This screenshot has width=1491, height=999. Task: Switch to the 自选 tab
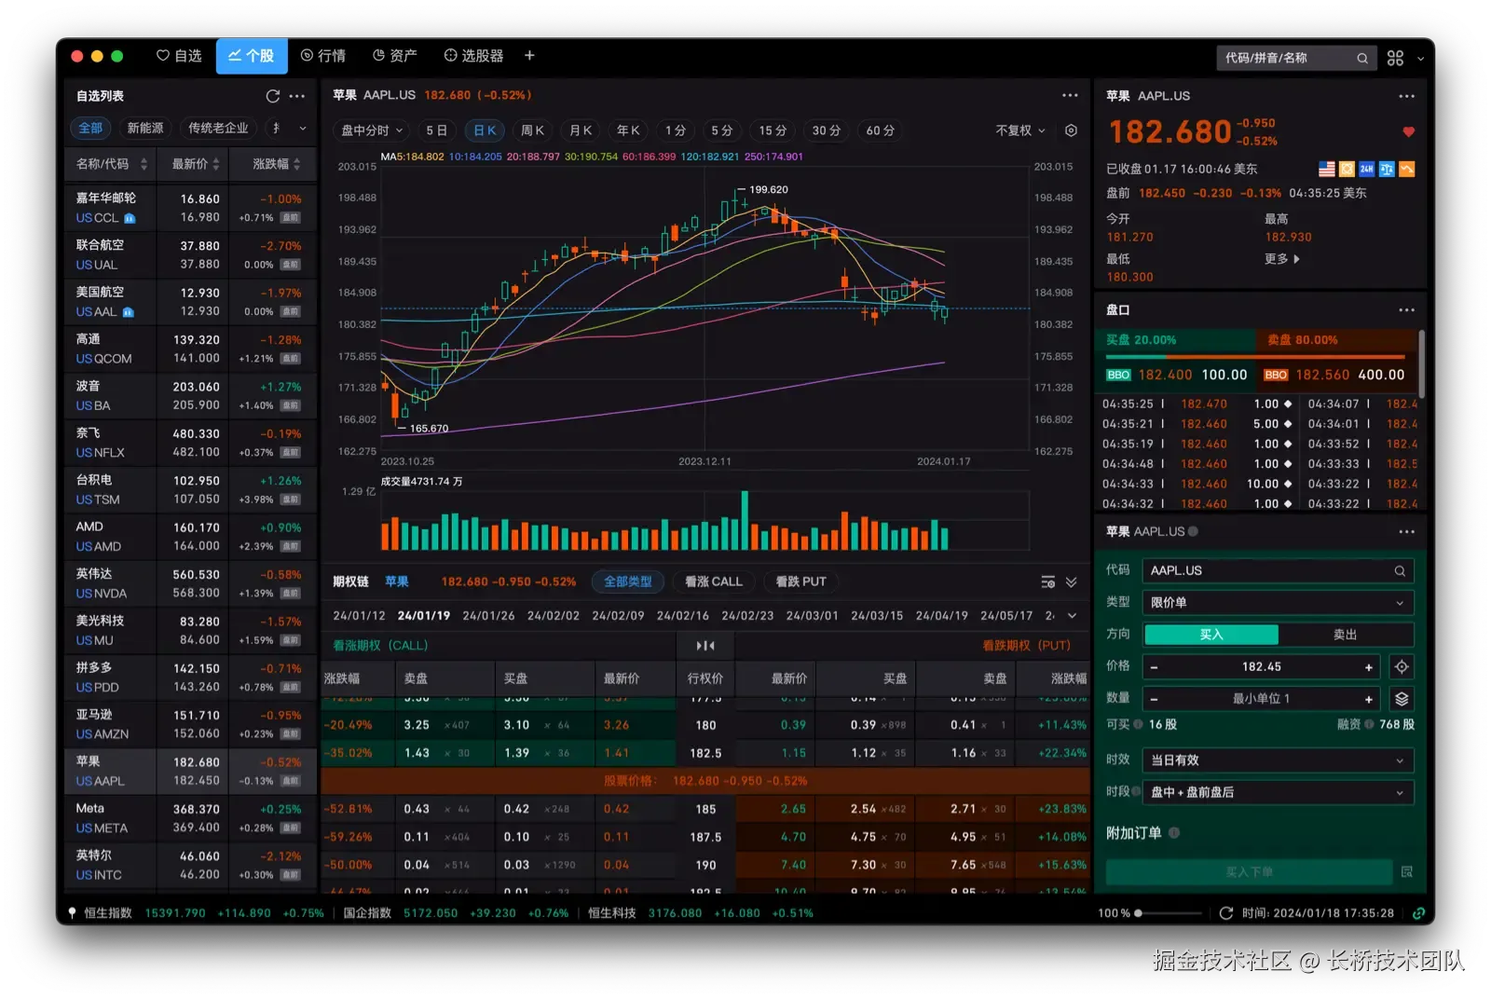179,56
